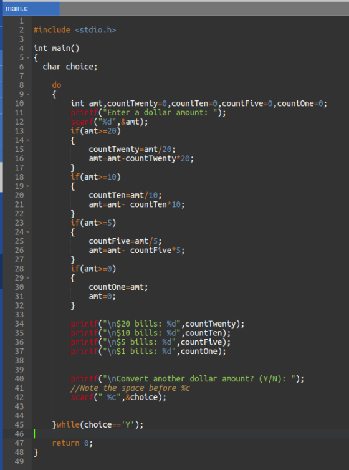Click the countFive=amt/5; statement

(125, 241)
